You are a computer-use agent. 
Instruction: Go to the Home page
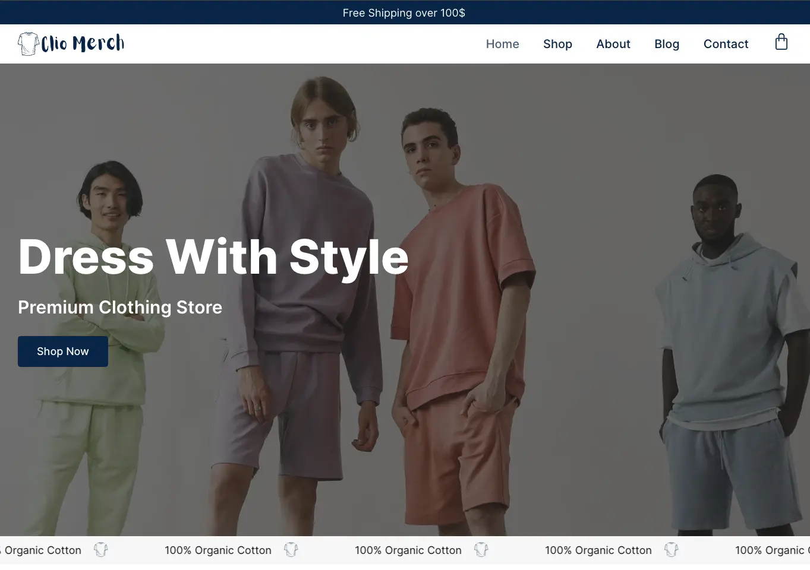click(x=502, y=44)
